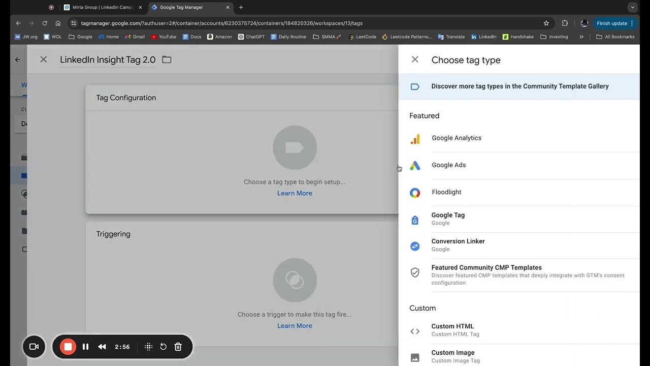Click the recorder grip dots icon
This screenshot has height=366, width=650.
pos(148,347)
